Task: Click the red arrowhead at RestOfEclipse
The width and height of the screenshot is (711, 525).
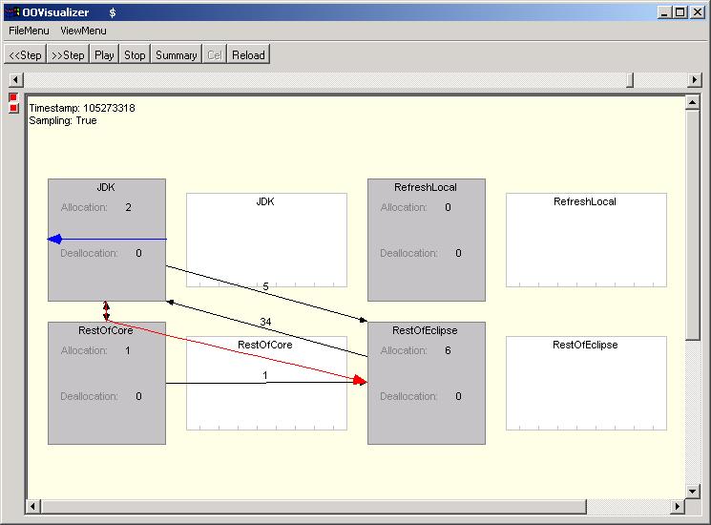Action: pyautogui.click(x=360, y=380)
